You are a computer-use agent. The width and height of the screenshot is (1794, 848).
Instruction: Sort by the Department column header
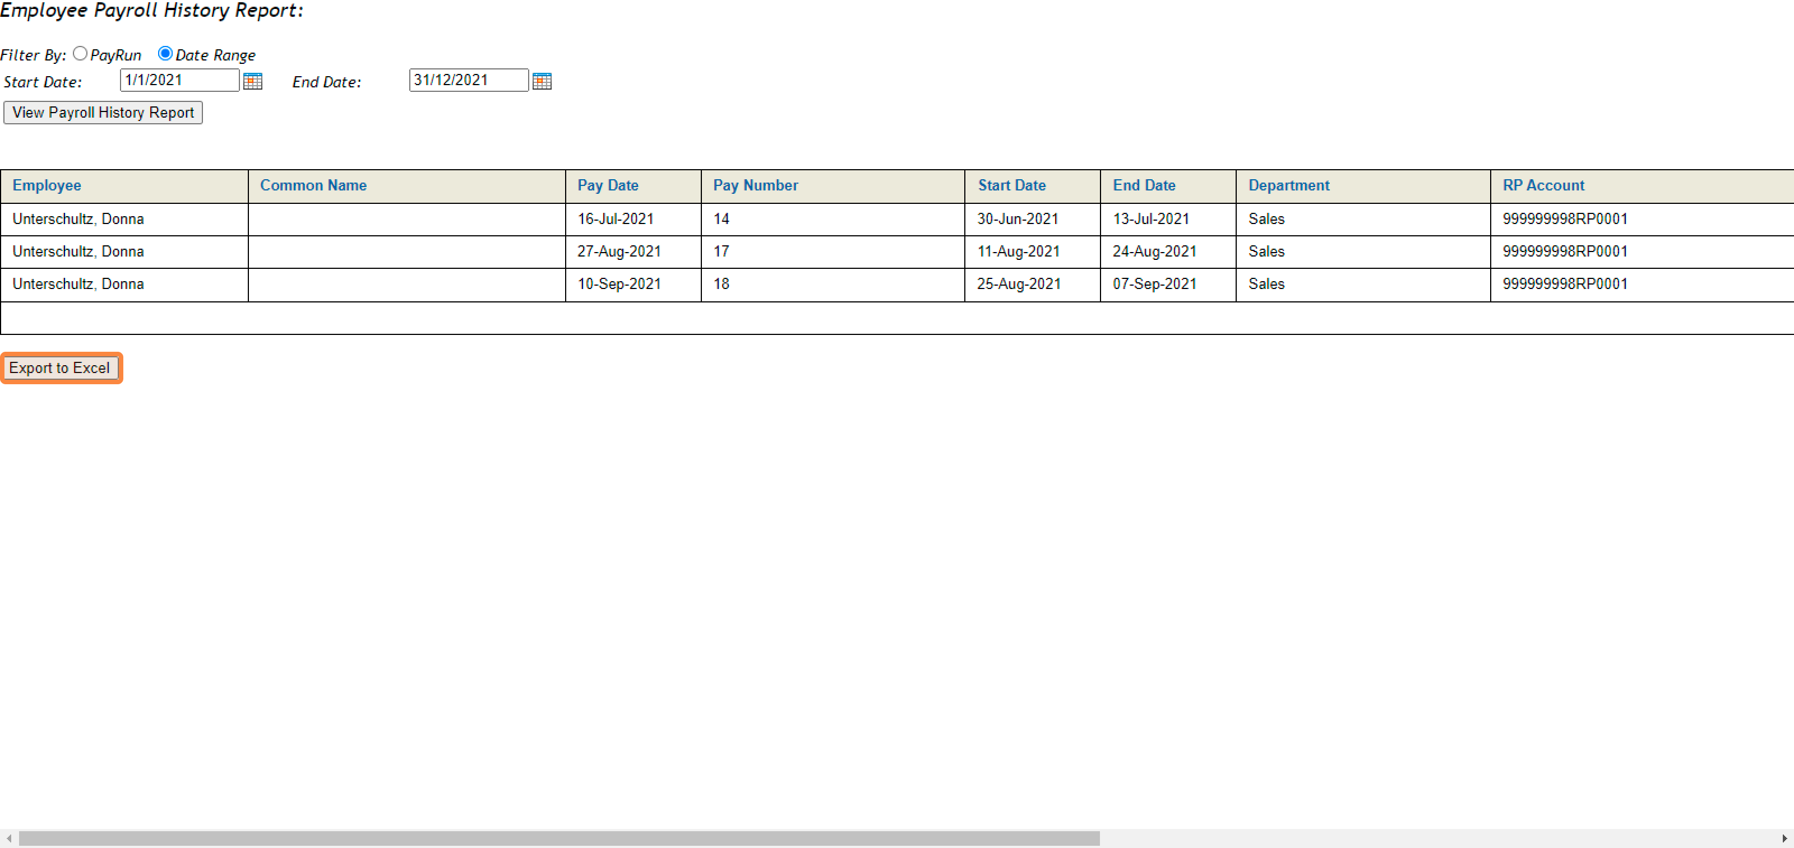[1289, 185]
